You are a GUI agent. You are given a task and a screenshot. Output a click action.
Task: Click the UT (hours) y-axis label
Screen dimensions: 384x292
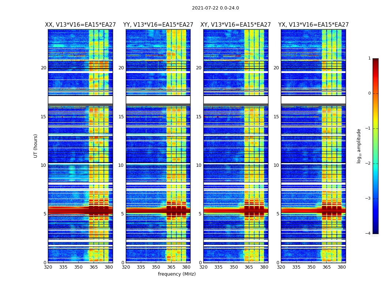35,146
